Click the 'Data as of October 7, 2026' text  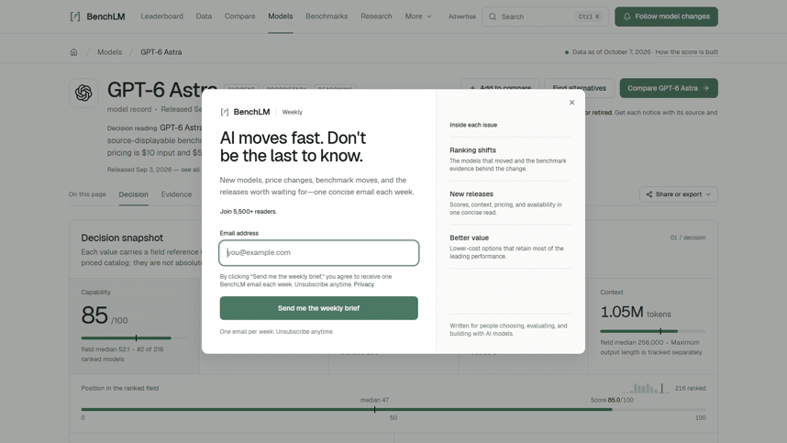click(611, 52)
